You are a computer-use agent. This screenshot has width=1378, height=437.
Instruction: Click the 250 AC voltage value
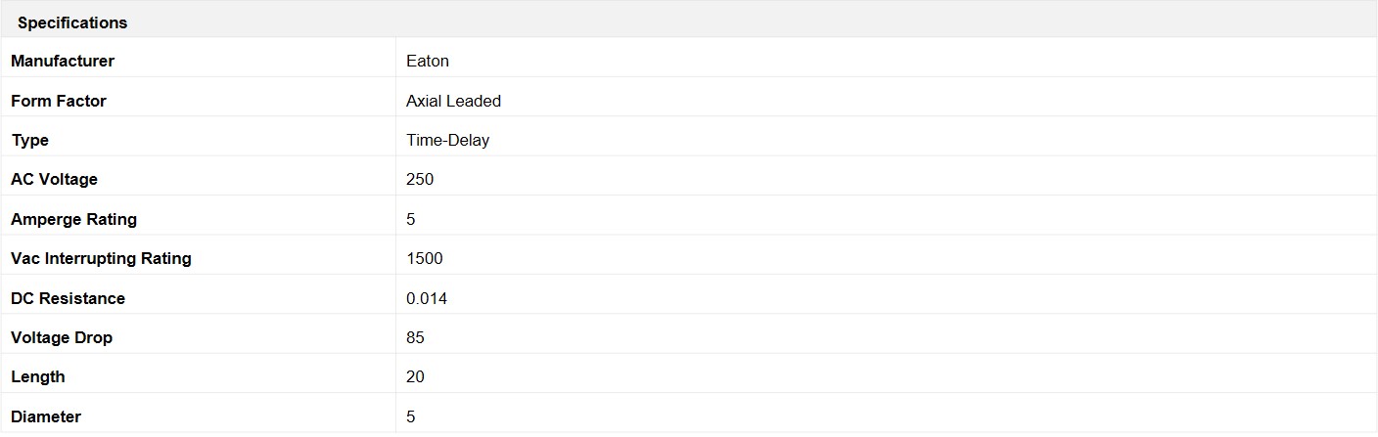tap(420, 179)
